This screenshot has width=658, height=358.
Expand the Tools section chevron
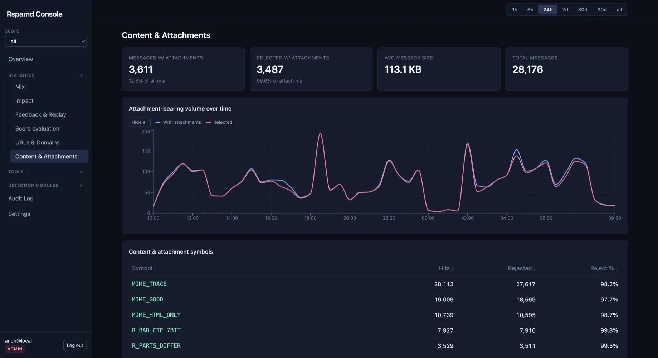tap(81, 172)
